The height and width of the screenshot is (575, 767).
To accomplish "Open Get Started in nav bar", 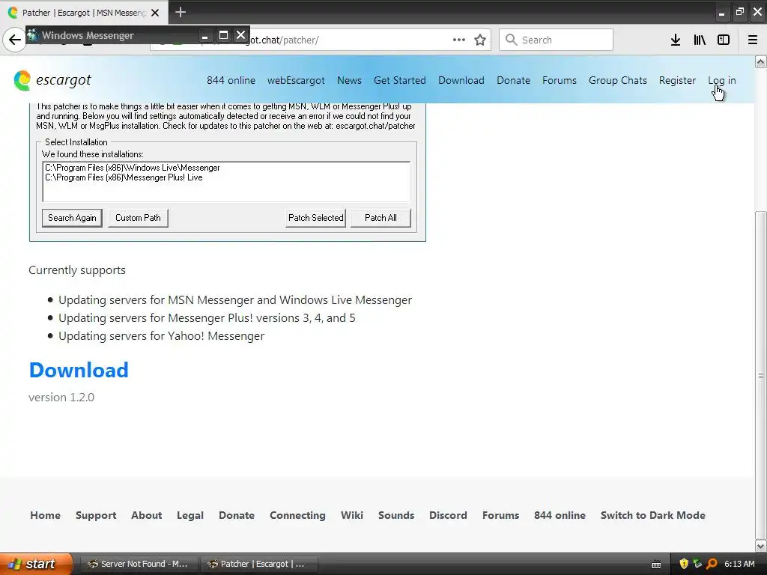I will click(x=400, y=80).
